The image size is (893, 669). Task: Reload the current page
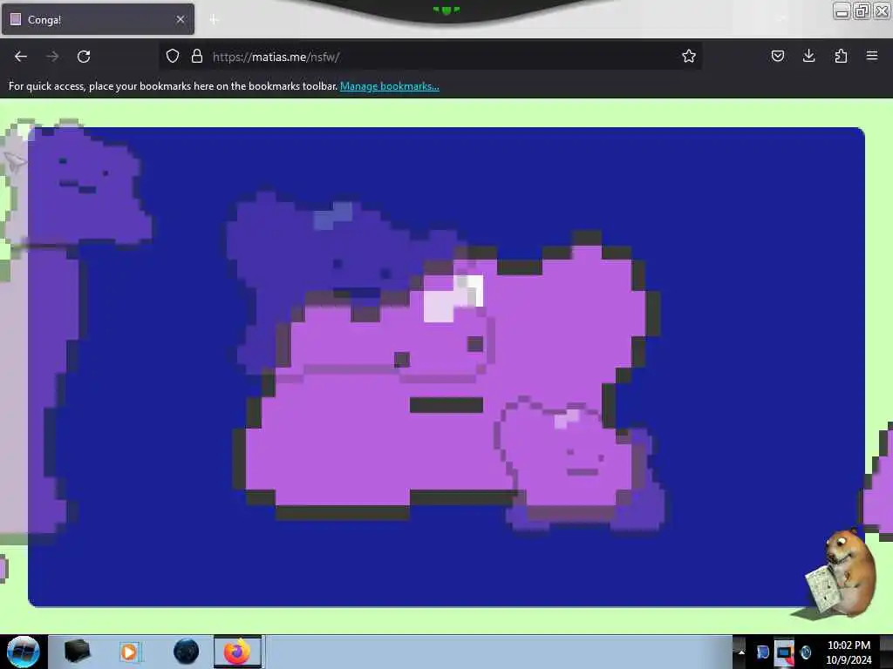(x=84, y=57)
